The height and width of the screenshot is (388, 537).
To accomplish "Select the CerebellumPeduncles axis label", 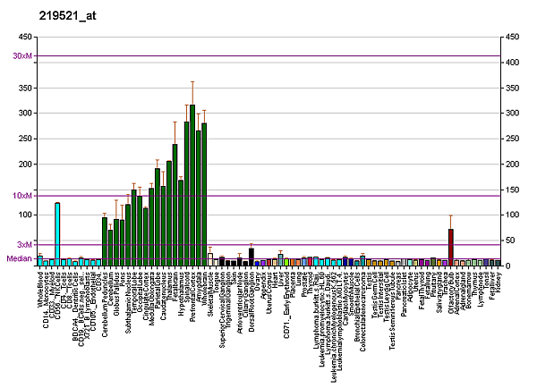I will (105, 300).
